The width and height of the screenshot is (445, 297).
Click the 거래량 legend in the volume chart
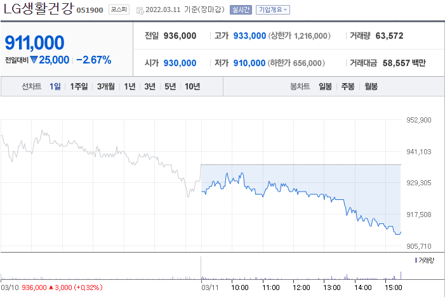(x=425, y=260)
